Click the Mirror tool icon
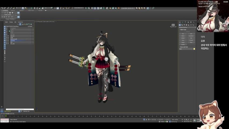229x129 pixels. tap(86, 8)
